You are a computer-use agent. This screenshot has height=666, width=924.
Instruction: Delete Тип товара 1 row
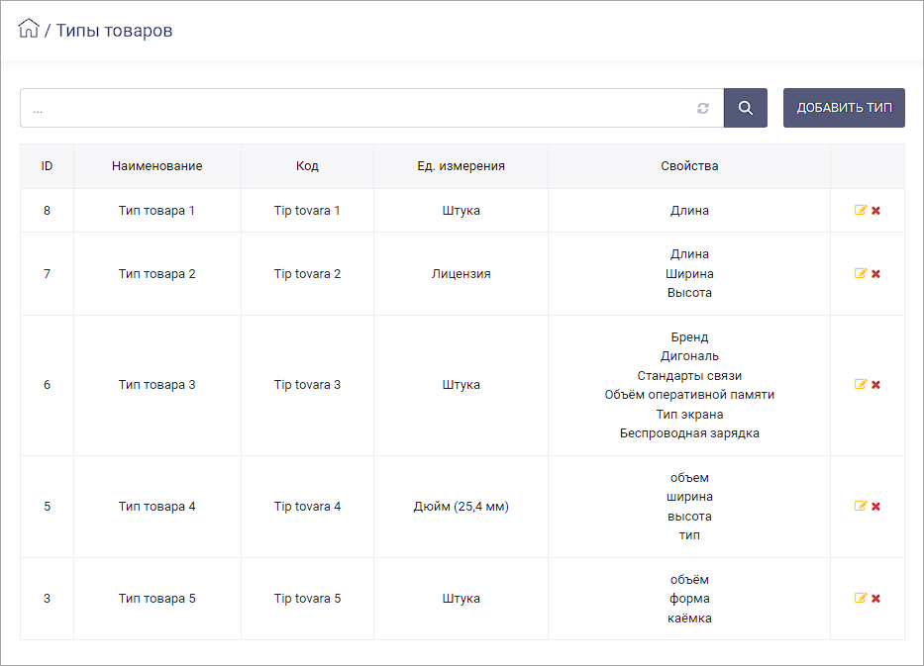click(x=875, y=211)
